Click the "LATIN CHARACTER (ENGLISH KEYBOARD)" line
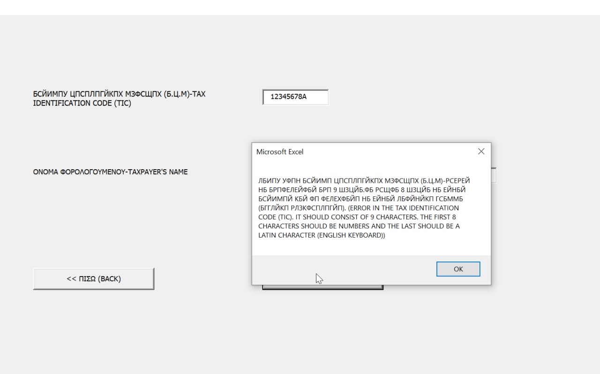Viewport: 600px width, 374px height. pos(322,235)
